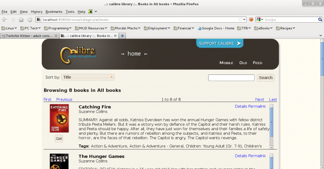
Task: Click the Previous page link
Action: pyautogui.click(x=64, y=99)
